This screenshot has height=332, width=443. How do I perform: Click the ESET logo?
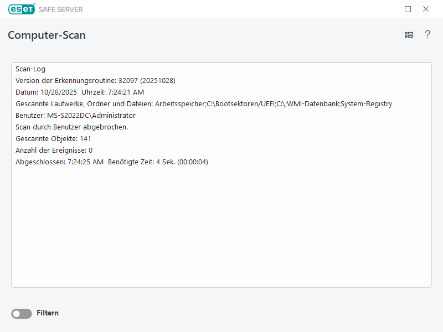tap(22, 9)
